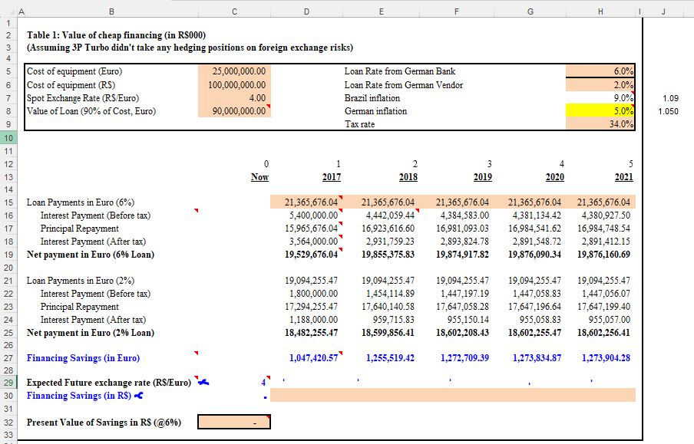Select Cost of equipment (Euro) value 25,000,000.00
Viewport: 694px width, 444px height.
pyautogui.click(x=234, y=71)
